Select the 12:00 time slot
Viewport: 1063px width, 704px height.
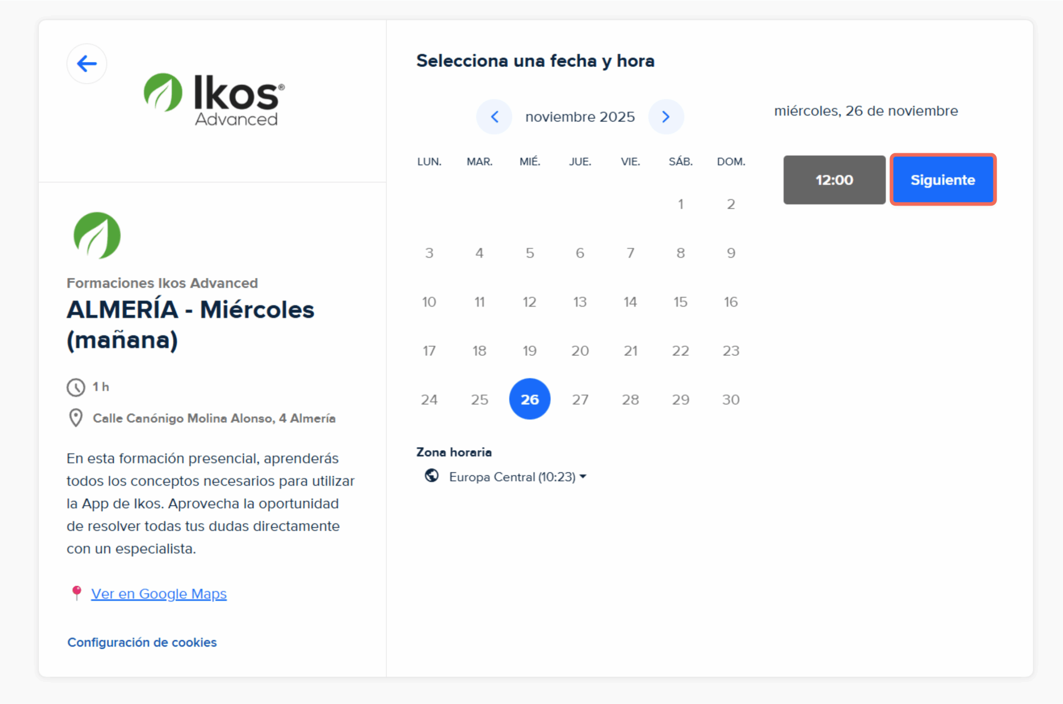point(834,180)
